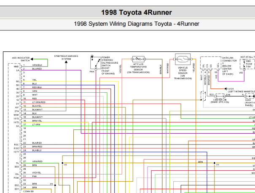Click the "BLK/WHT" label at pin 13

click(38, 110)
